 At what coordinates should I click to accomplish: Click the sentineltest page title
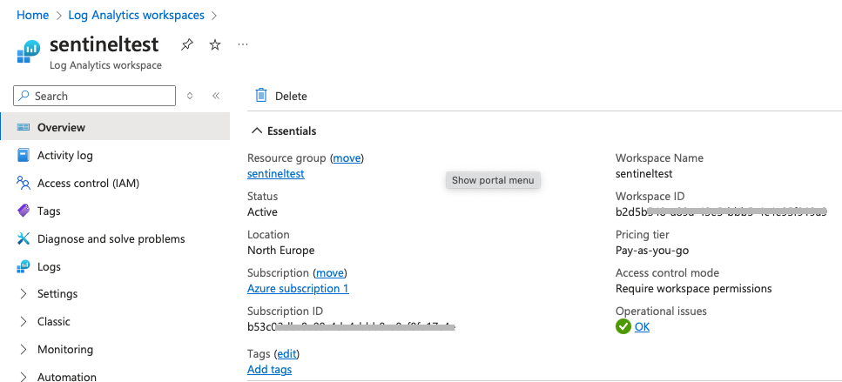pos(104,44)
